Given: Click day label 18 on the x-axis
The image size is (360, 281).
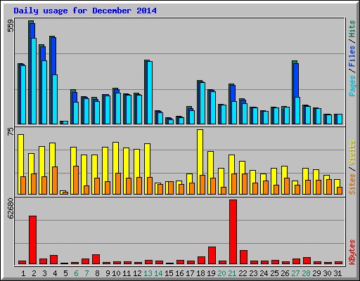Looking at the screenshot, I should [201, 273].
